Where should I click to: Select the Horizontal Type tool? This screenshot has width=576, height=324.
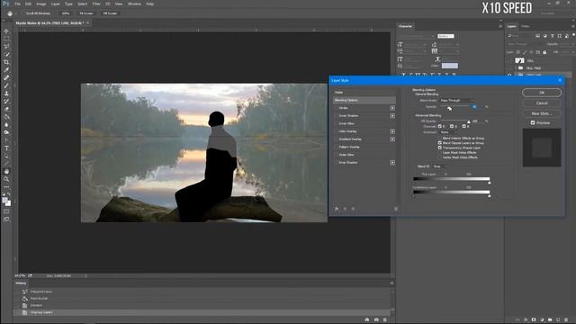(6, 148)
